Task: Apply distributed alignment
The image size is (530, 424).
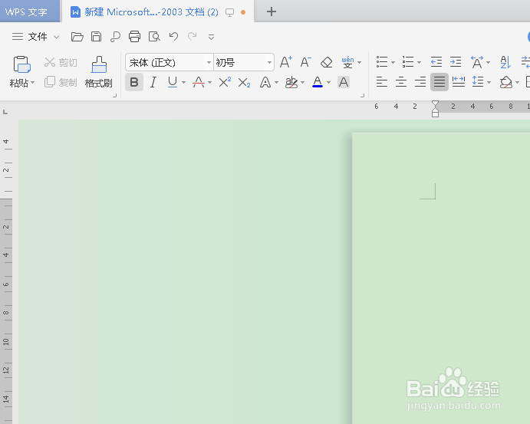Action: [459, 82]
